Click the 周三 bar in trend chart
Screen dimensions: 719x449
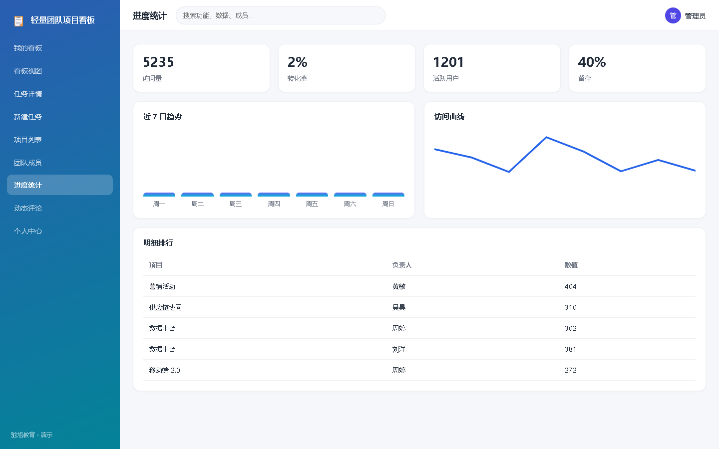click(236, 195)
